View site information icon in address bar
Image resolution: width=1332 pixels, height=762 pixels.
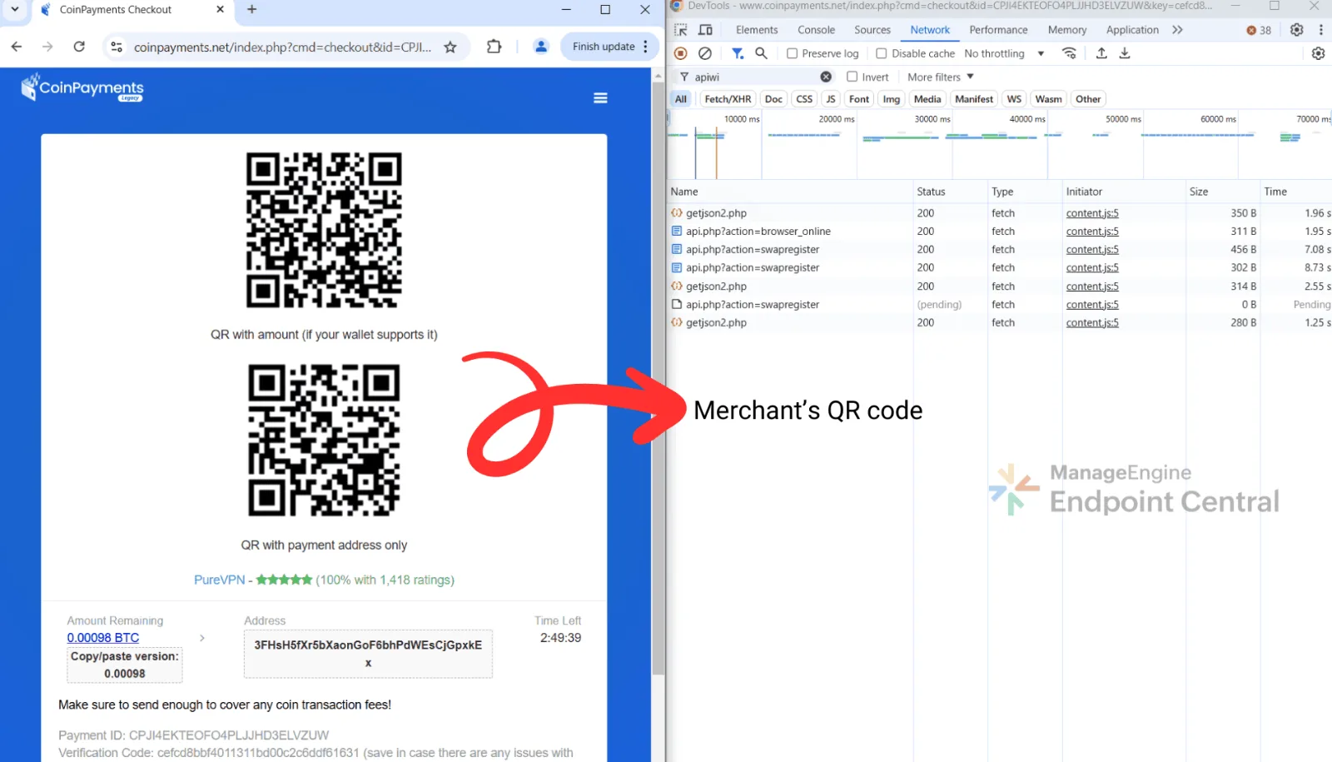coord(117,47)
